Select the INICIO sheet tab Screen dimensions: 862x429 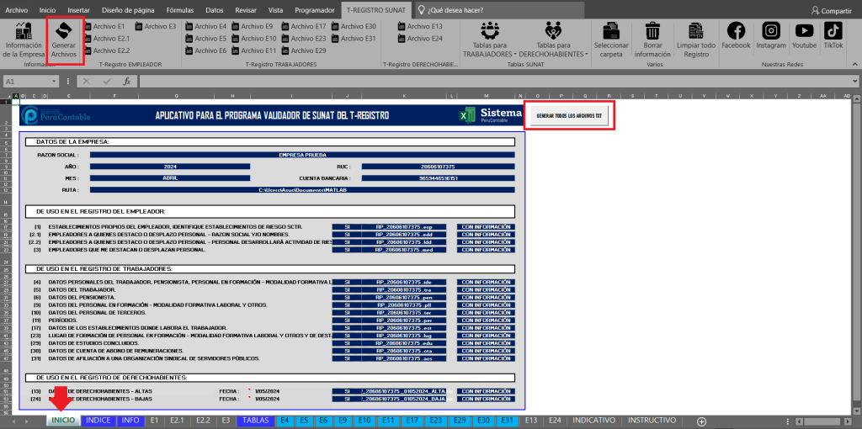pos(63,421)
